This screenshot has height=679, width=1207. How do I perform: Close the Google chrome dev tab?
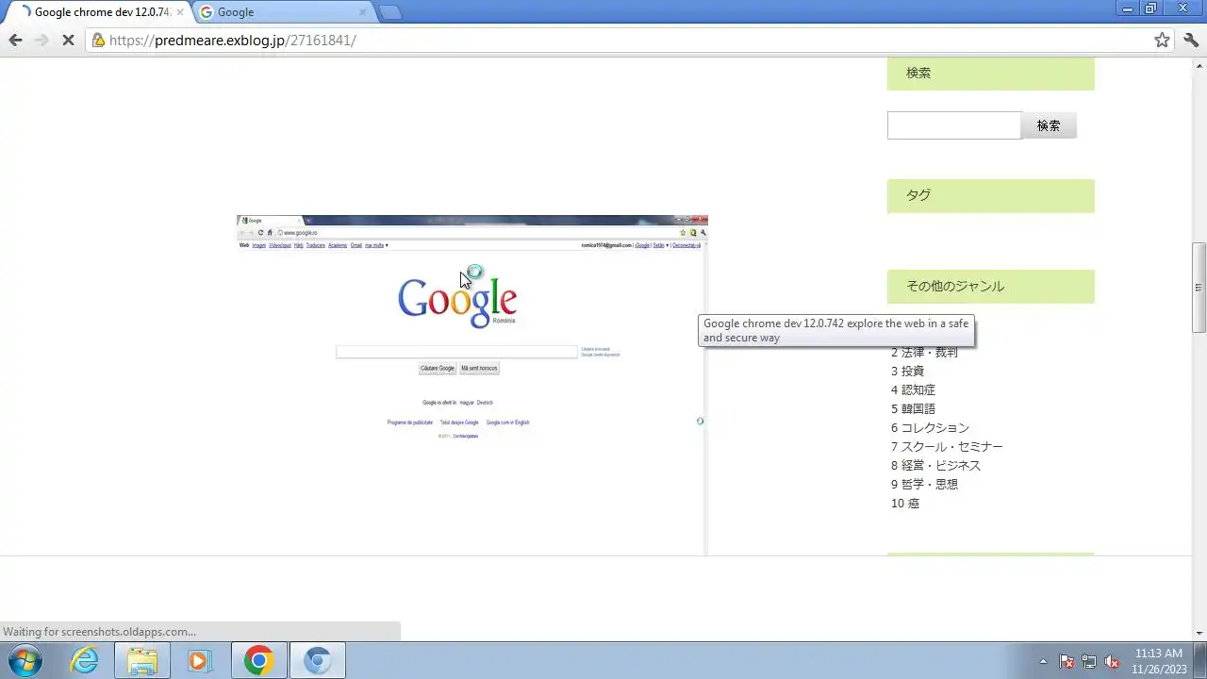pos(180,12)
